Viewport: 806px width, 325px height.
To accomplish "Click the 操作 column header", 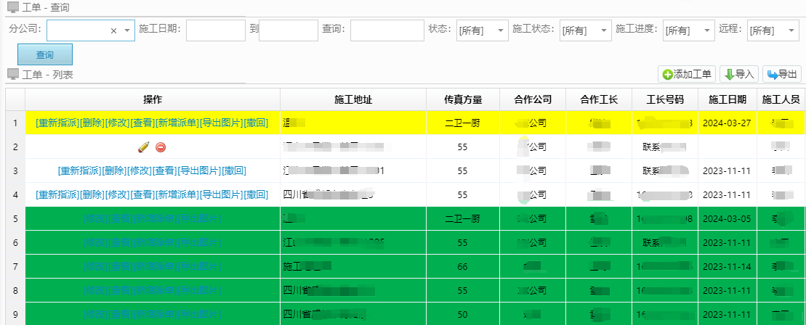I will (x=153, y=99).
